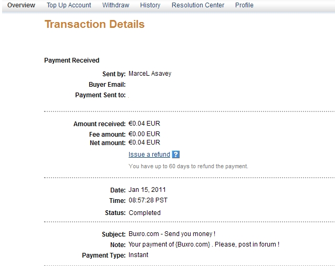Viewport: 335px width, 266px height.
Task: Select the Buxro.com subject line text
Action: click(x=172, y=234)
